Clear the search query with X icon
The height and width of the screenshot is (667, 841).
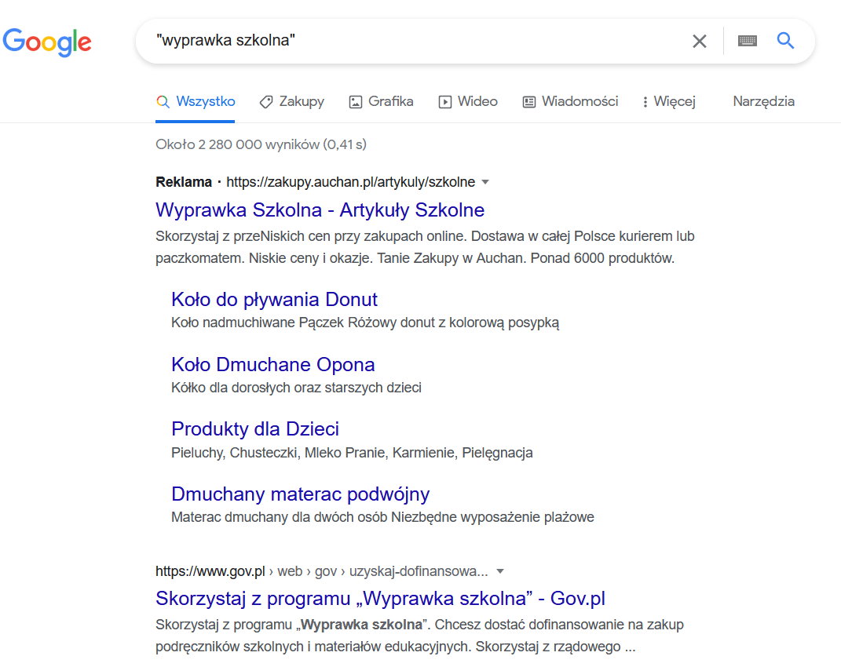tap(700, 41)
